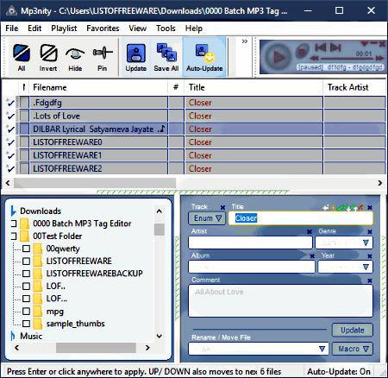Open the Enum track dropdown
Image resolution: width=388 pixels, height=378 pixels.
(x=207, y=218)
